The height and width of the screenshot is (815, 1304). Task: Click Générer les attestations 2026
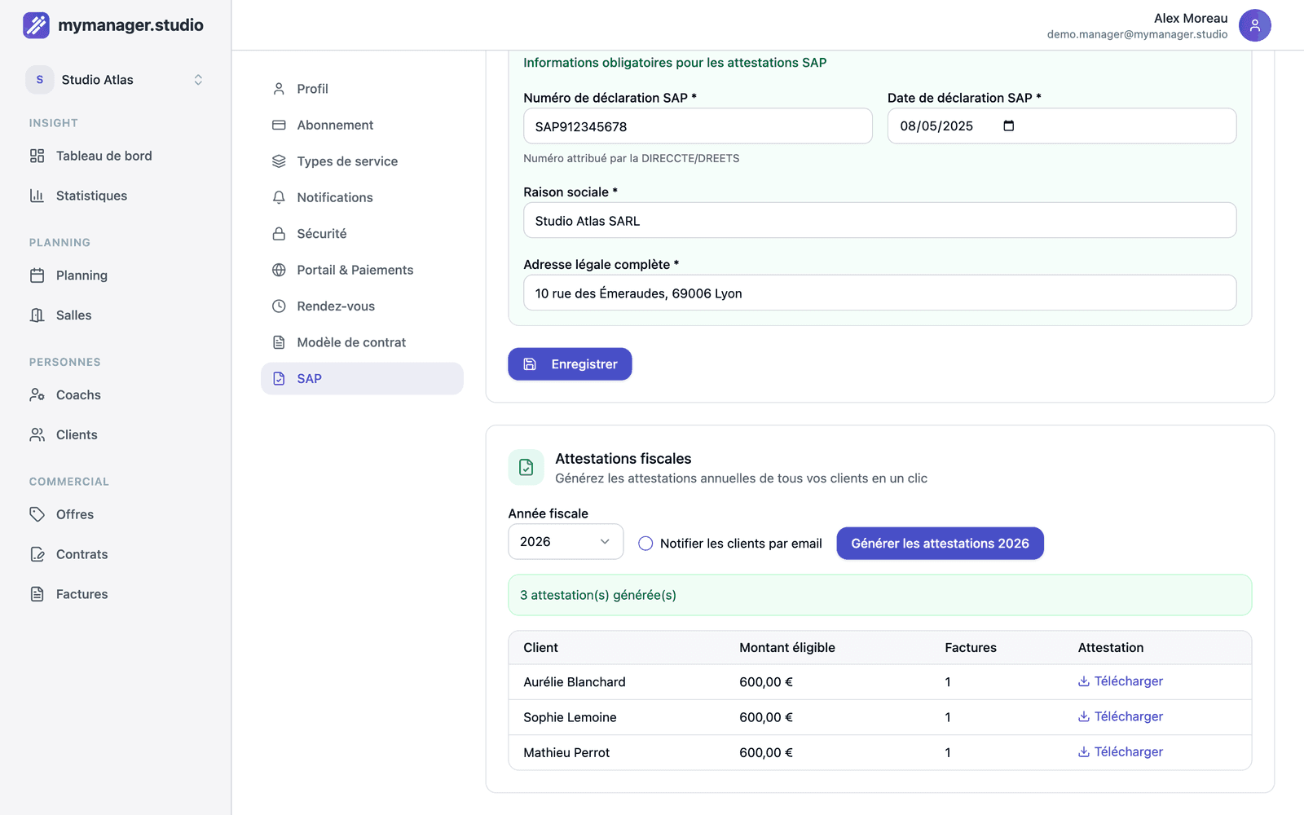coord(940,544)
